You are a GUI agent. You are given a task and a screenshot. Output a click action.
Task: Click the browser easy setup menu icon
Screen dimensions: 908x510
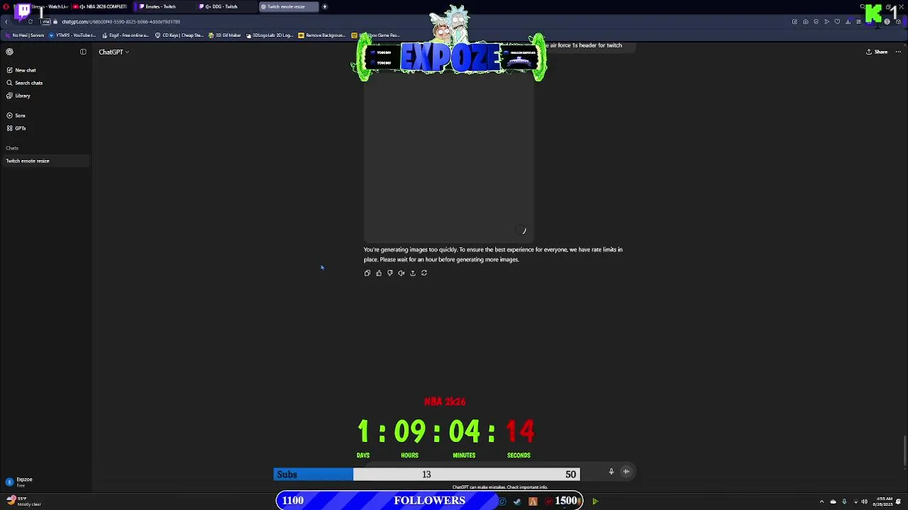click(858, 21)
